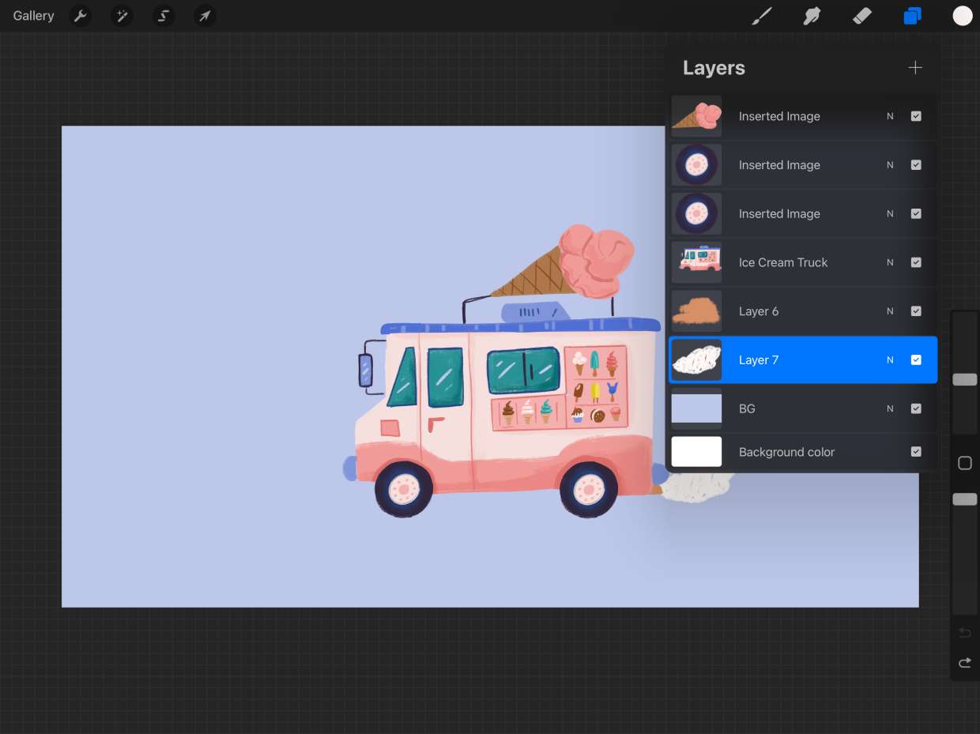Tap the Background color layer thumbnail
This screenshot has height=734, width=980.
pos(696,452)
